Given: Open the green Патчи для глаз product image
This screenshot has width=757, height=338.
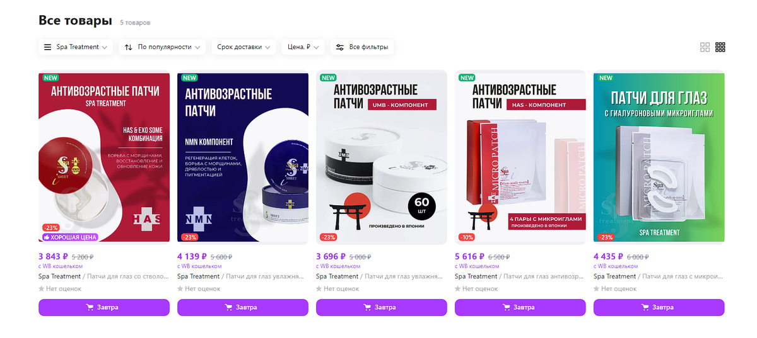Looking at the screenshot, I should 659,157.
